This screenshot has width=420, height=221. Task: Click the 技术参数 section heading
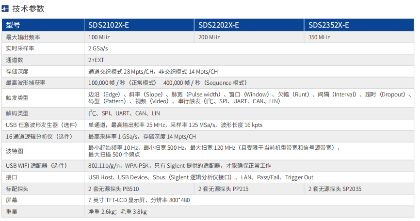click(x=28, y=8)
